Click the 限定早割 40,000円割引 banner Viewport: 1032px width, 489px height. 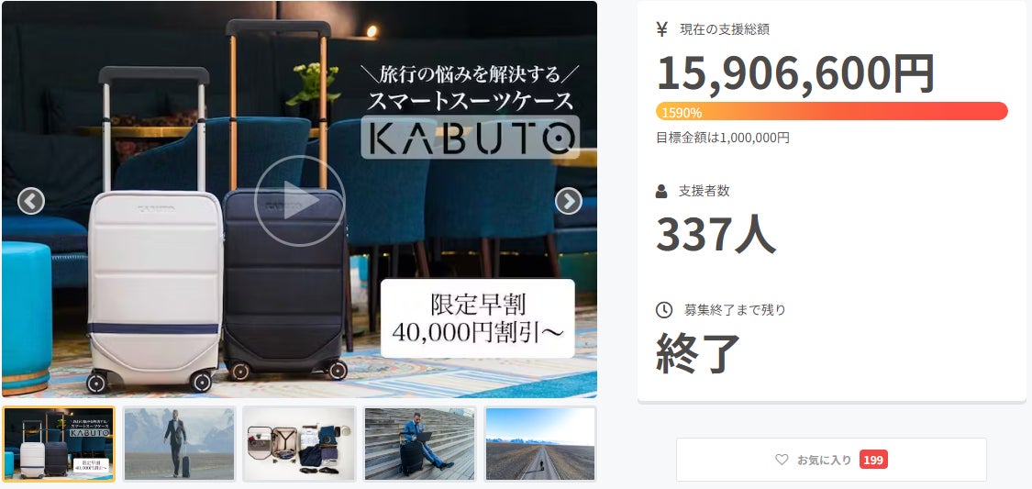click(478, 318)
